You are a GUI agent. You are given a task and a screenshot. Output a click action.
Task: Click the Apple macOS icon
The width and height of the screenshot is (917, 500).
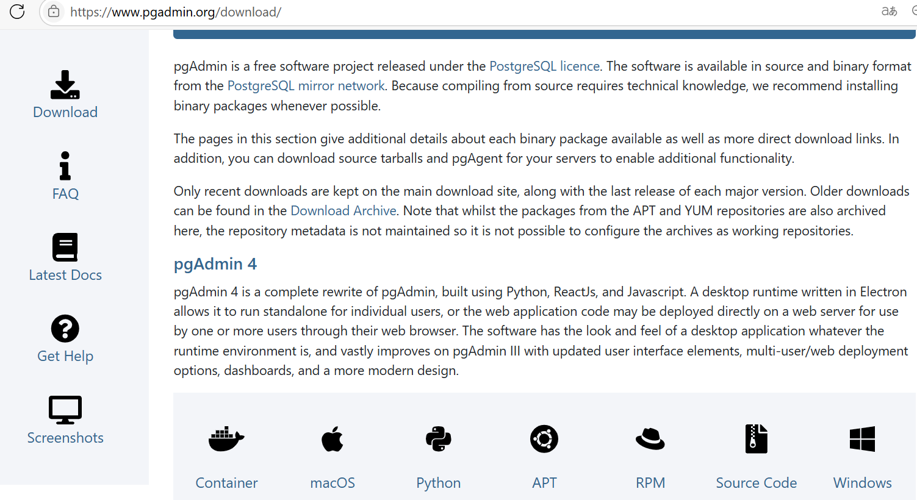[333, 439]
